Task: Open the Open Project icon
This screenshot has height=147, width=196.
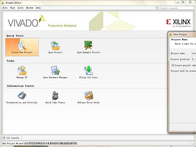Action: point(55,45)
